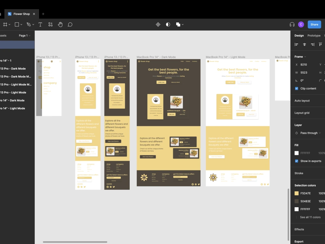This screenshot has width=325, height=244.
Task: Open the Effects section
Action: pos(299,229)
